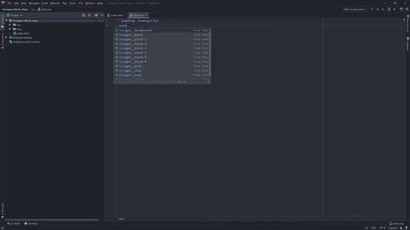Image resolution: width=410 pixels, height=230 pixels.
Task: Open the Code menu
Action: (x=45, y=3)
